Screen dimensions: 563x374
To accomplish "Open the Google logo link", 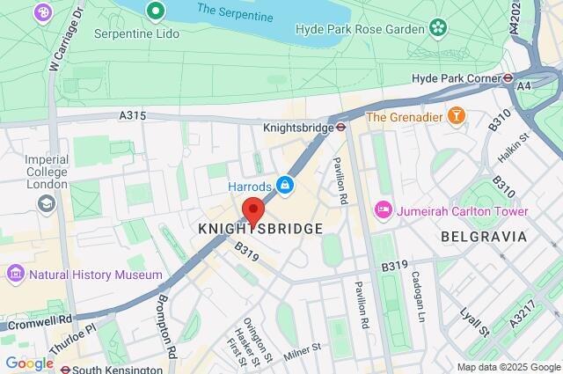I will pyautogui.click(x=30, y=363).
